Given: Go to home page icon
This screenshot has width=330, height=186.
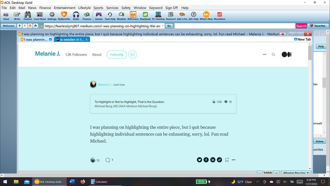Looking at the screenshot, I should pyautogui.click(x=35, y=26).
